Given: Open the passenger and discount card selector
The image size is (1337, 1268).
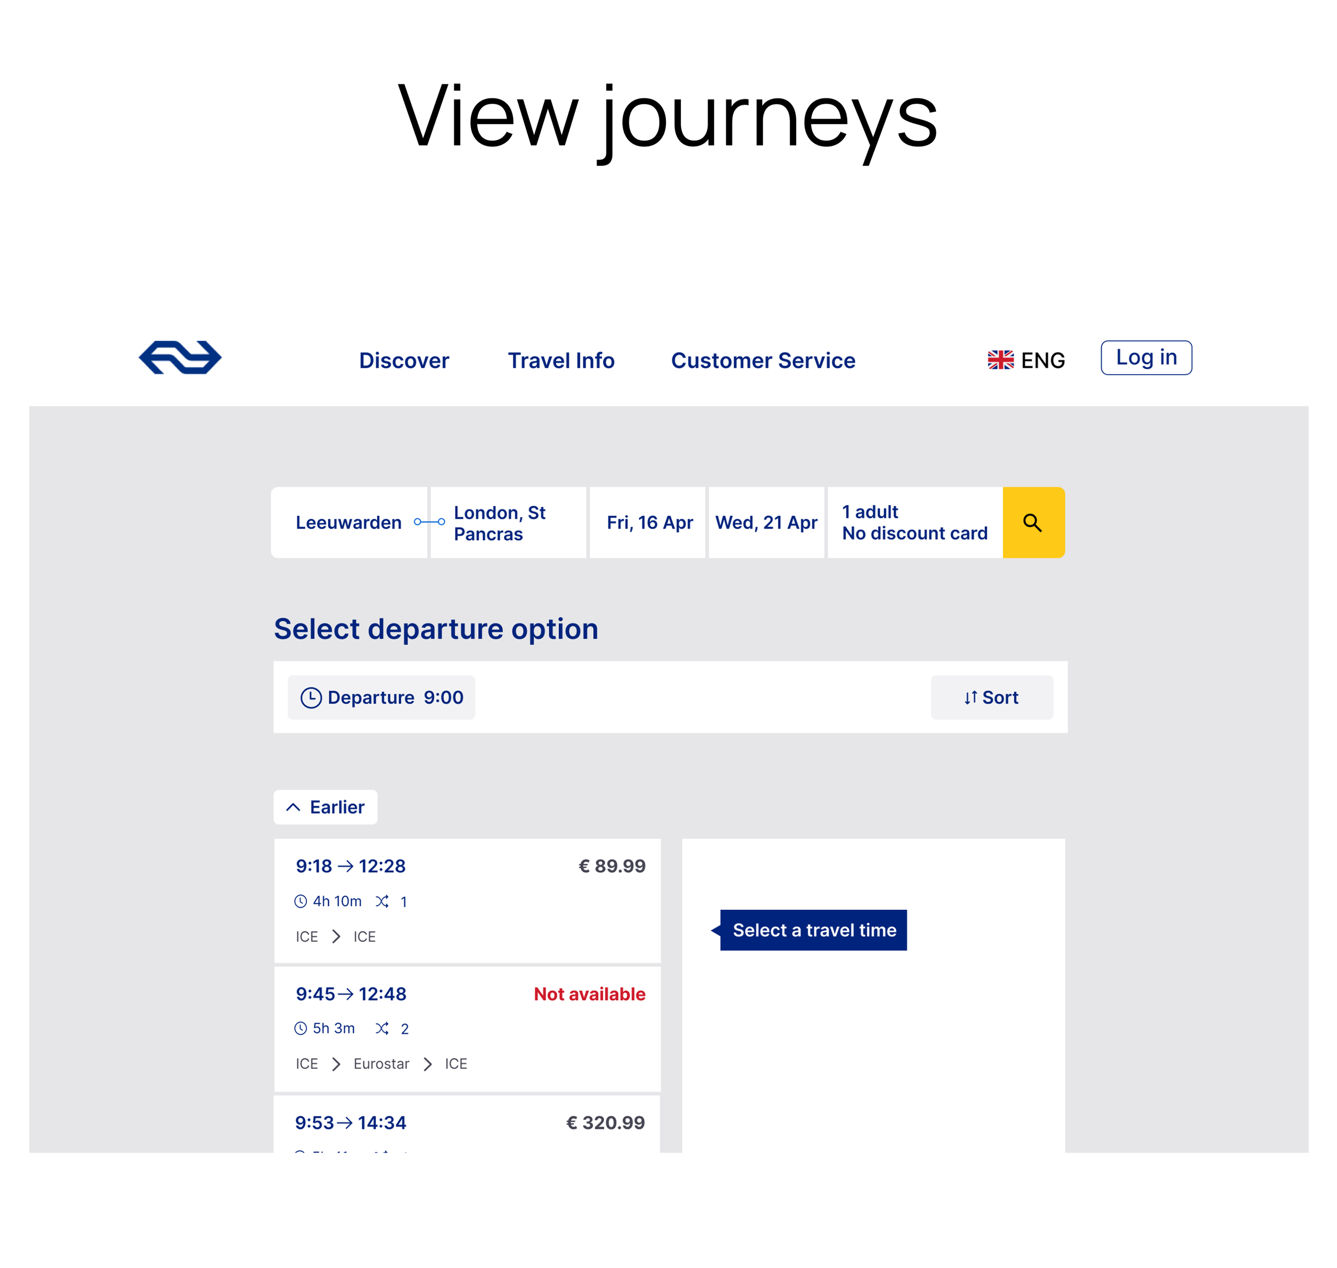Looking at the screenshot, I should pos(915,522).
